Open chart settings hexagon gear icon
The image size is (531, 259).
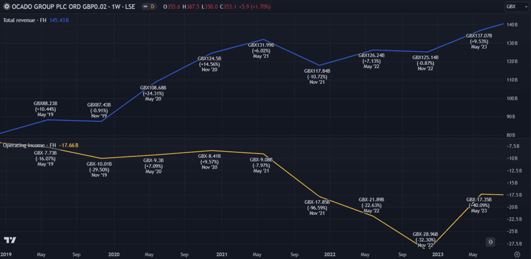[x=516, y=255]
